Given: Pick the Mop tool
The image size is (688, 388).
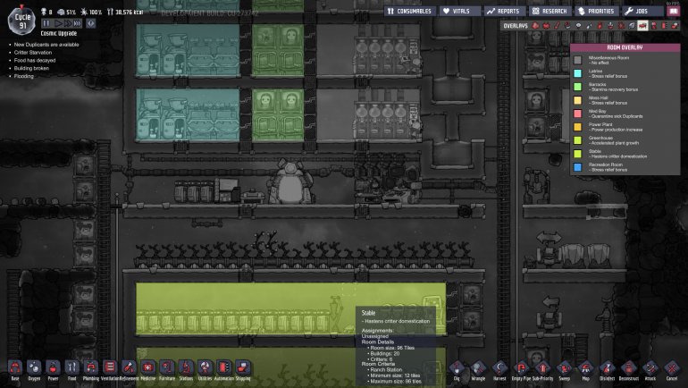Looking at the screenshot, I should point(585,367).
